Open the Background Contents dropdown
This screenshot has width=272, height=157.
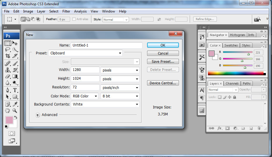(x=105, y=104)
